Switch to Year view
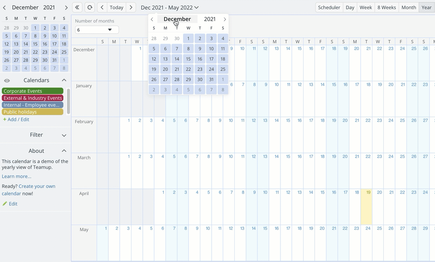Image resolution: width=435 pixels, height=262 pixels. point(427,7)
